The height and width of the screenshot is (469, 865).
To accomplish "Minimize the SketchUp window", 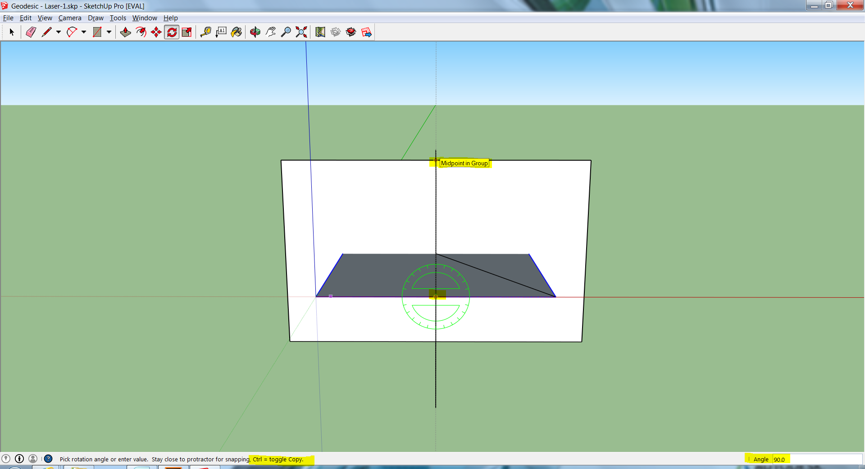I will click(814, 5).
